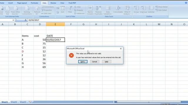Click Show Detail in Outline group

(162, 7)
